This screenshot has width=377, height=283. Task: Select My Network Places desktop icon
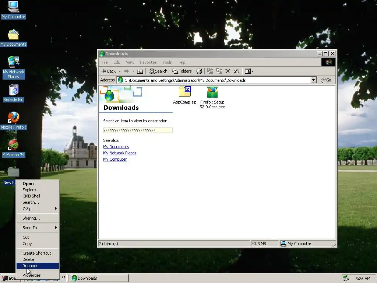tap(13, 67)
